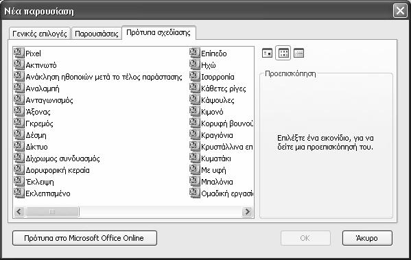411x260 pixels.
Task: Click the icon next to Κάψουλες
Action: click(x=195, y=99)
